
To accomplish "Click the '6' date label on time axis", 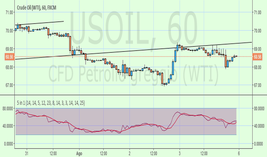I will 239,154.
